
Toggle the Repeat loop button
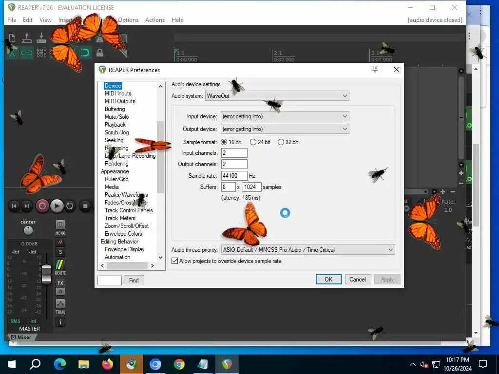(x=70, y=206)
